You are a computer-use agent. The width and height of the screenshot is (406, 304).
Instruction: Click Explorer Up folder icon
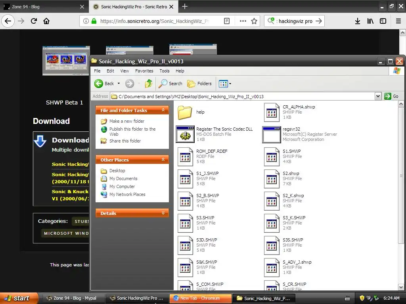coord(148,84)
